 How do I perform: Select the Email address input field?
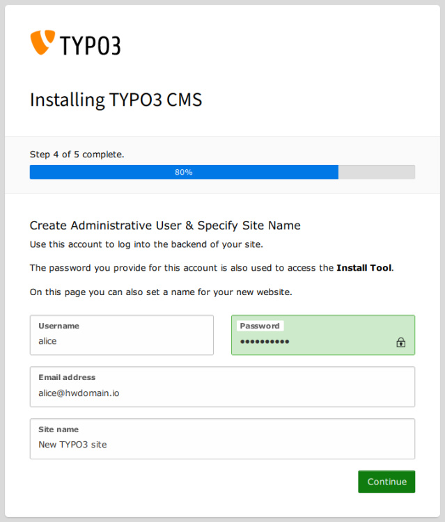222,393
